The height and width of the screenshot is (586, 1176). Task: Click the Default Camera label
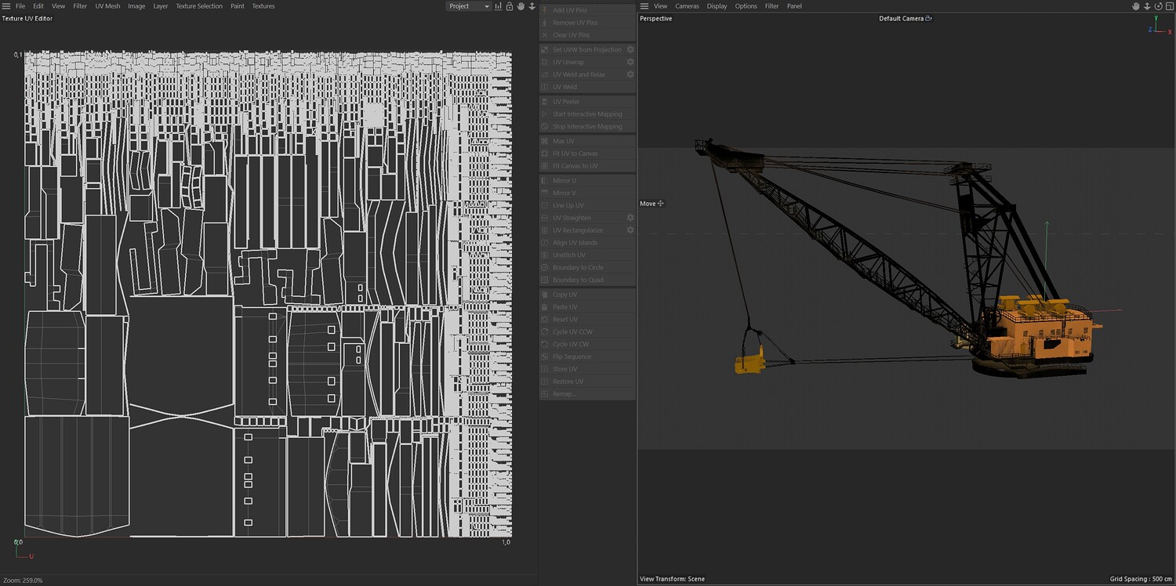click(x=902, y=19)
